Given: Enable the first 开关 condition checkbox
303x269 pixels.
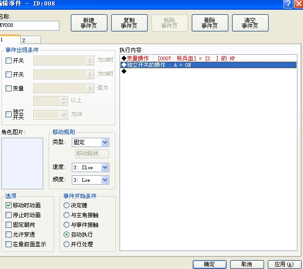Looking at the screenshot, I should pos(8,61).
